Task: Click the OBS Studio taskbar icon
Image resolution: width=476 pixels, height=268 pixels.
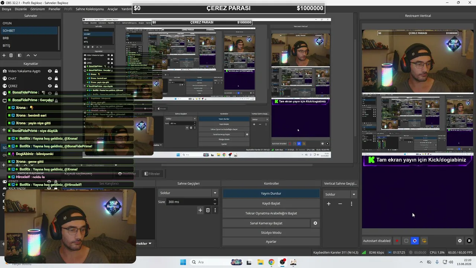Action: (283, 262)
